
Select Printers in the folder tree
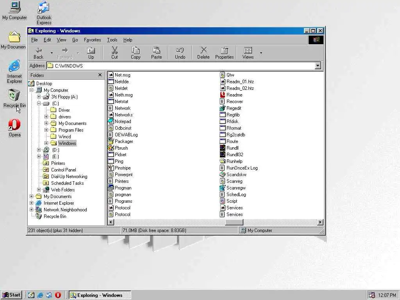coord(58,163)
